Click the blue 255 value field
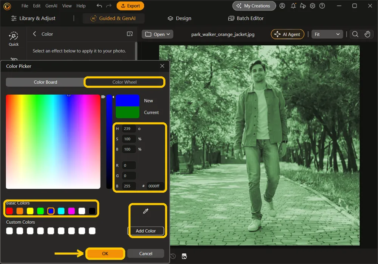The height and width of the screenshot is (264, 378). (129, 186)
